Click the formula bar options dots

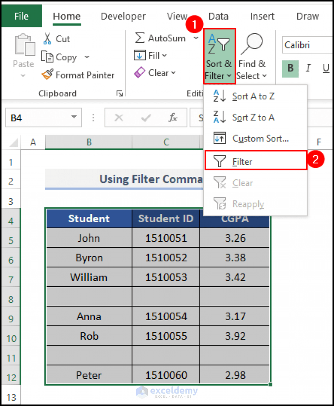[94, 118]
